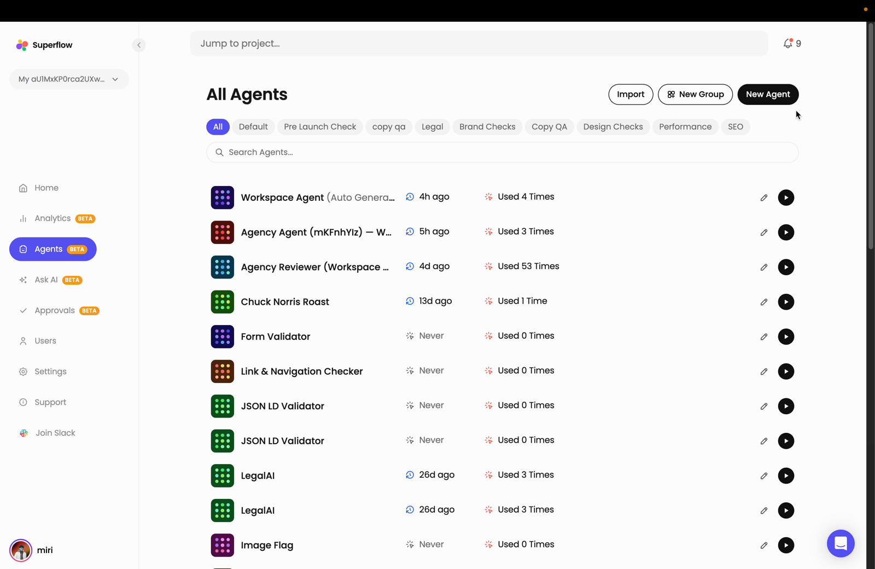Open Analytics in the sidebar
Screen dimensions: 875x569
tap(57, 218)
